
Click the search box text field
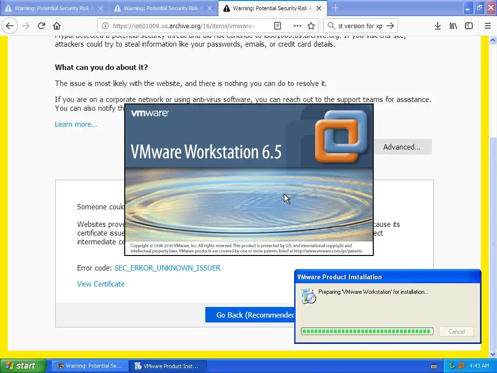tap(360, 26)
